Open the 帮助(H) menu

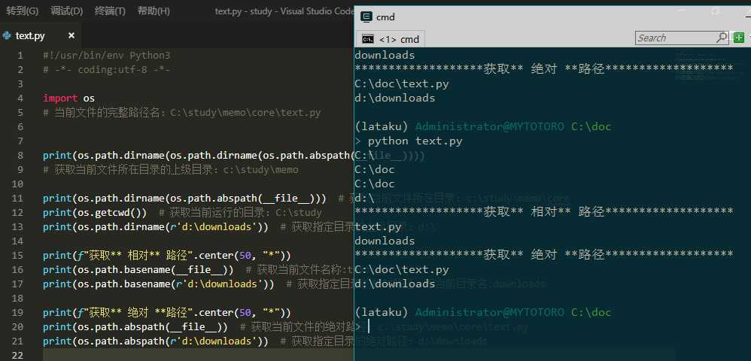pos(154,11)
